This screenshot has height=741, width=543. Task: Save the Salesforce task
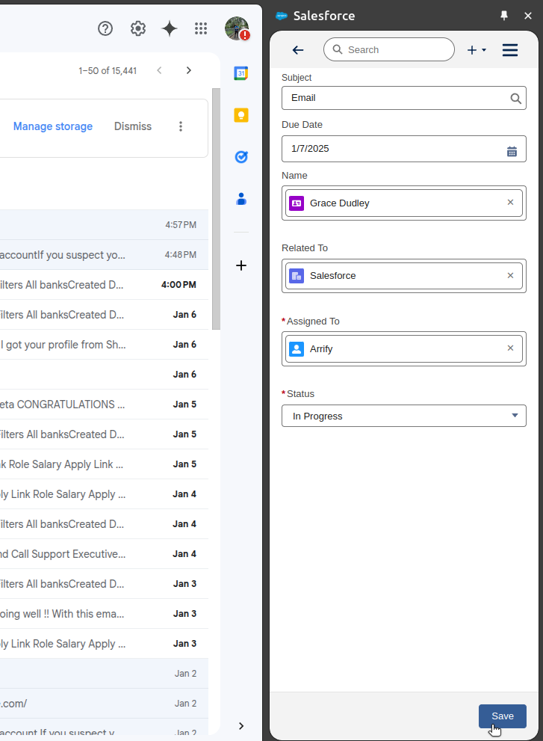tap(503, 716)
